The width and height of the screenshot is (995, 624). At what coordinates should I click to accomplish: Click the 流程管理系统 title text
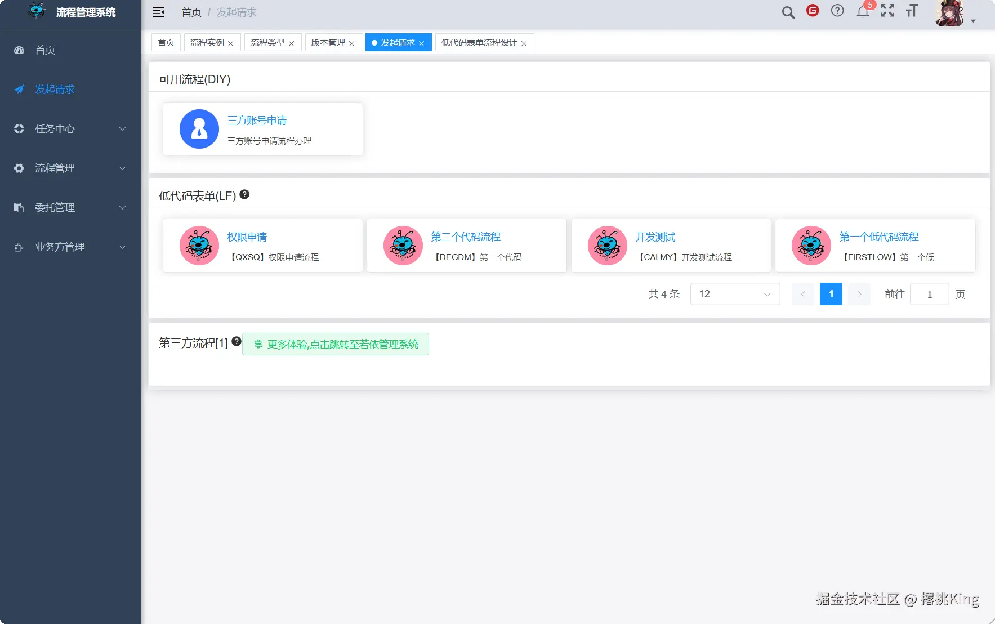point(86,12)
